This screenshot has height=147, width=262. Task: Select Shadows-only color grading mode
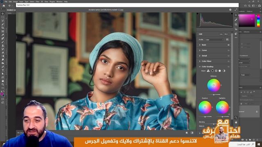coord(212,71)
